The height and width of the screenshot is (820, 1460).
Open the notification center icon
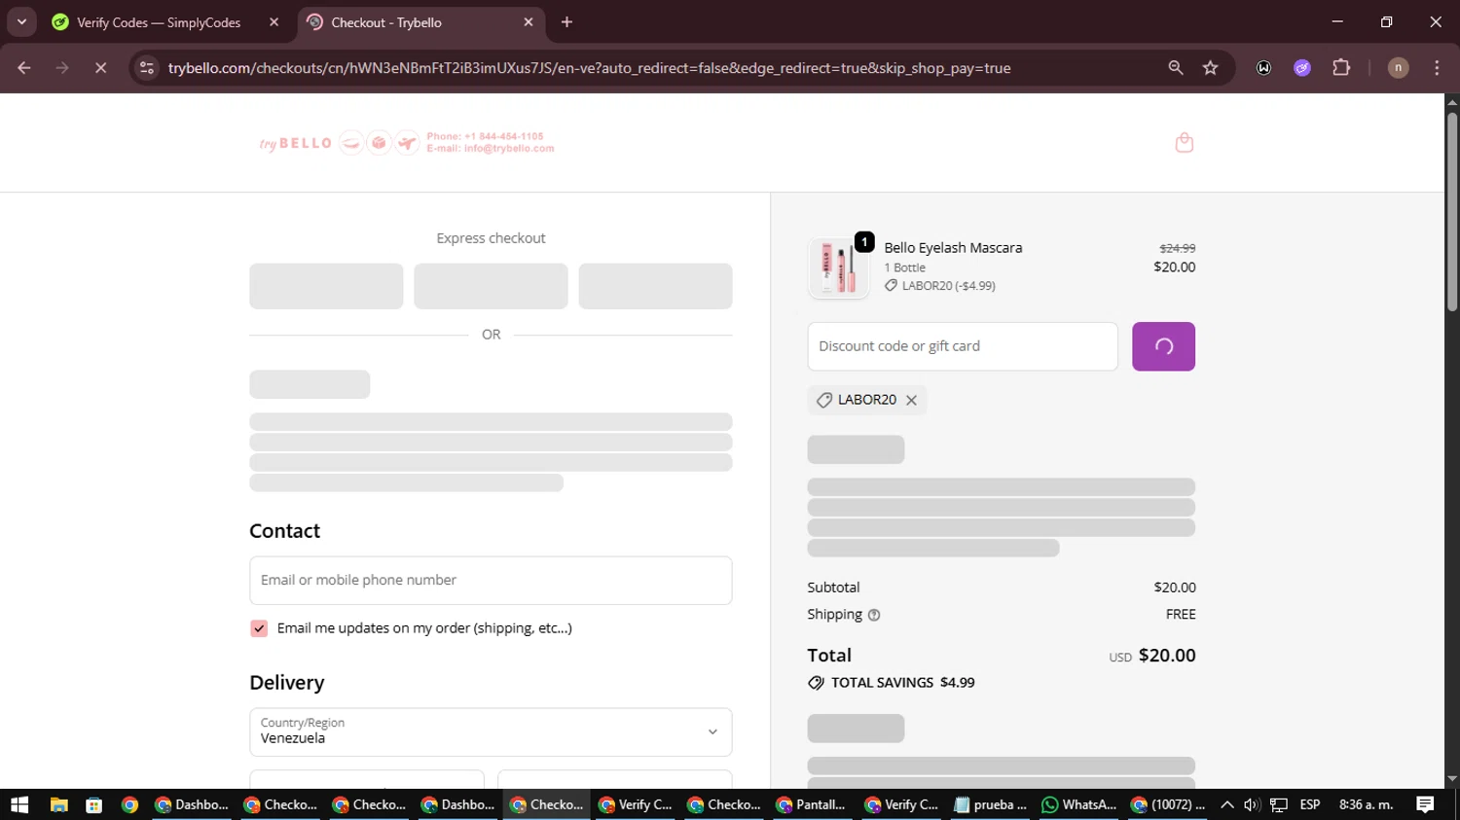click(1425, 804)
